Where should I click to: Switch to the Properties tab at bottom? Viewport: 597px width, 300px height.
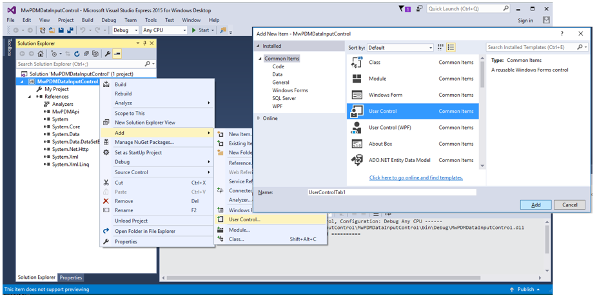(x=71, y=277)
